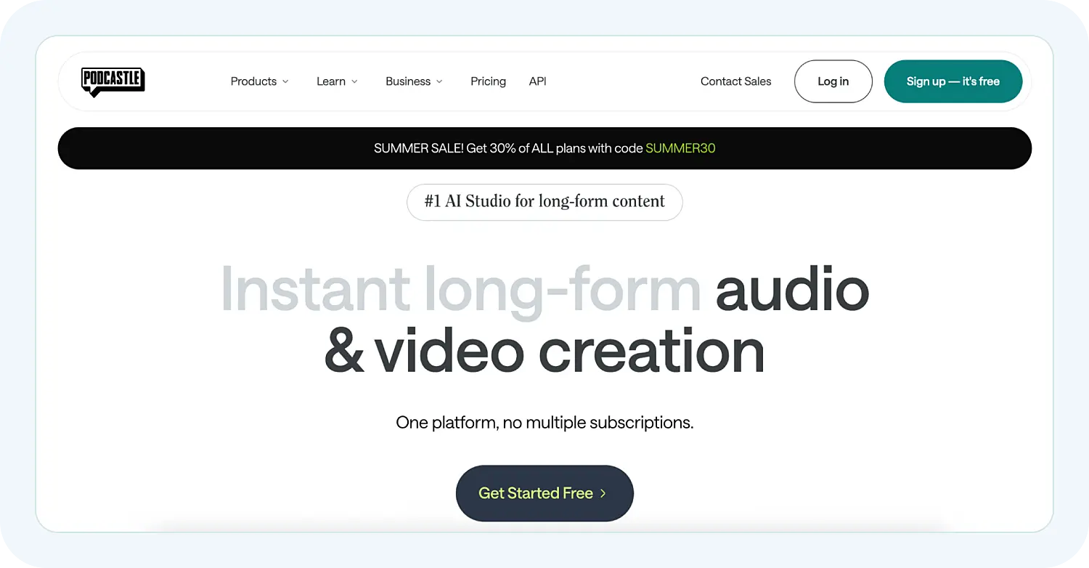Click the #1 AI Studio for long-form content badge
The height and width of the screenshot is (568, 1089).
544,202
